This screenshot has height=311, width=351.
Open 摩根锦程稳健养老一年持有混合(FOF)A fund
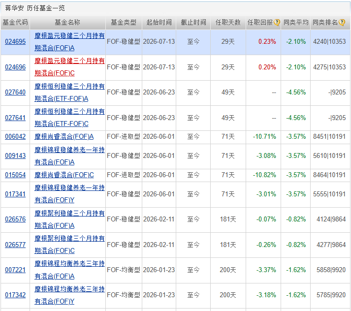(69, 156)
